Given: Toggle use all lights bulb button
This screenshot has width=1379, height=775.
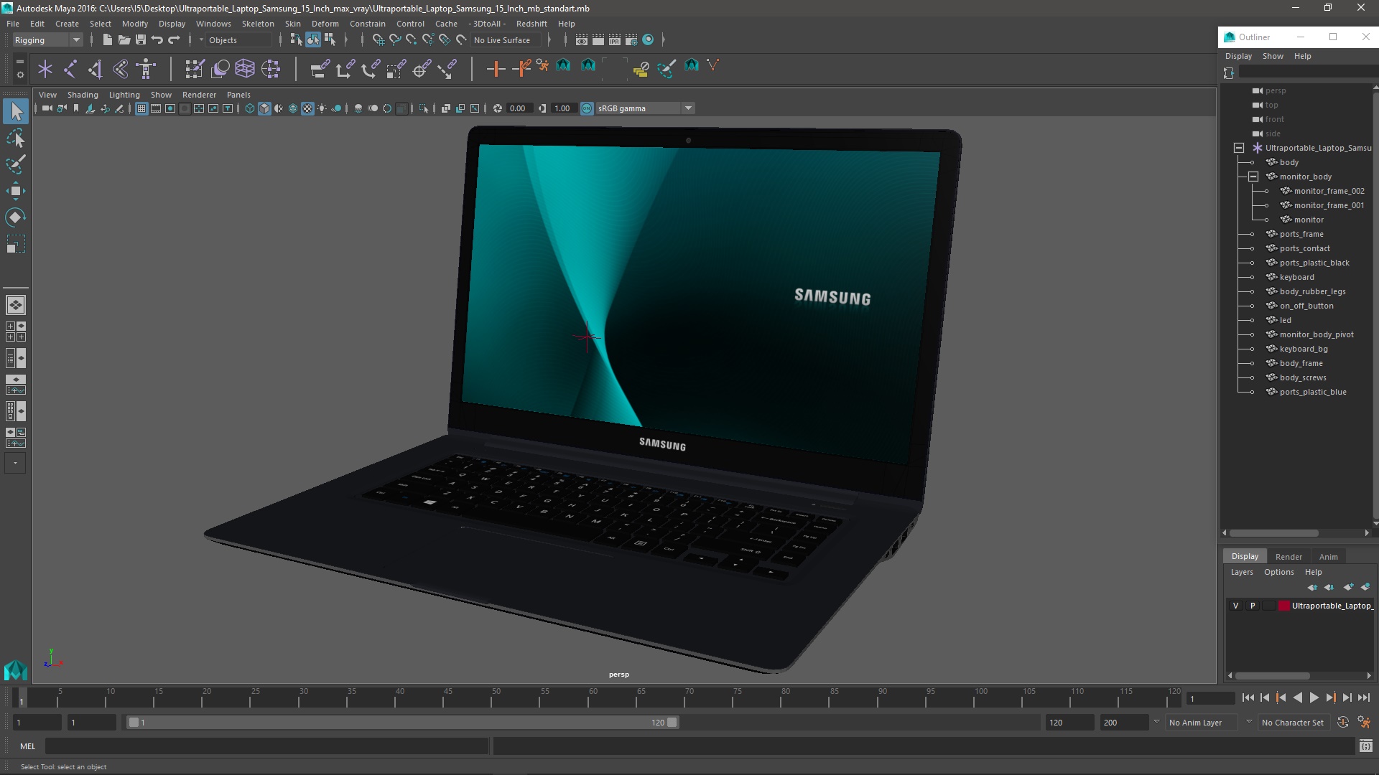Looking at the screenshot, I should pyautogui.click(x=322, y=108).
